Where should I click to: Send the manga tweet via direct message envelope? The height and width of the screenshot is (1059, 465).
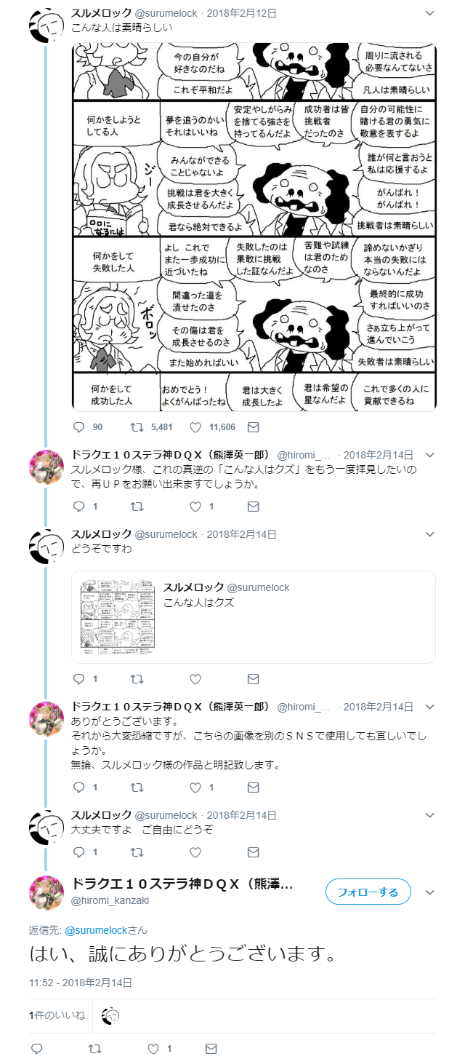click(253, 427)
